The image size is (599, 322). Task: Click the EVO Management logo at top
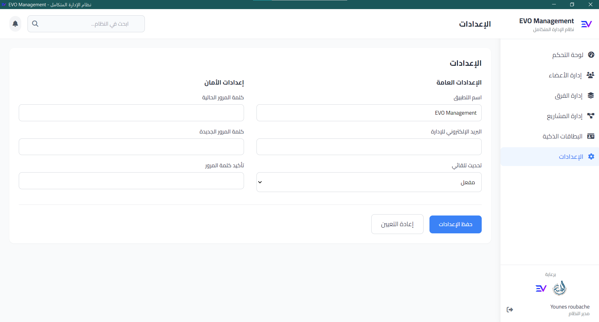click(586, 23)
